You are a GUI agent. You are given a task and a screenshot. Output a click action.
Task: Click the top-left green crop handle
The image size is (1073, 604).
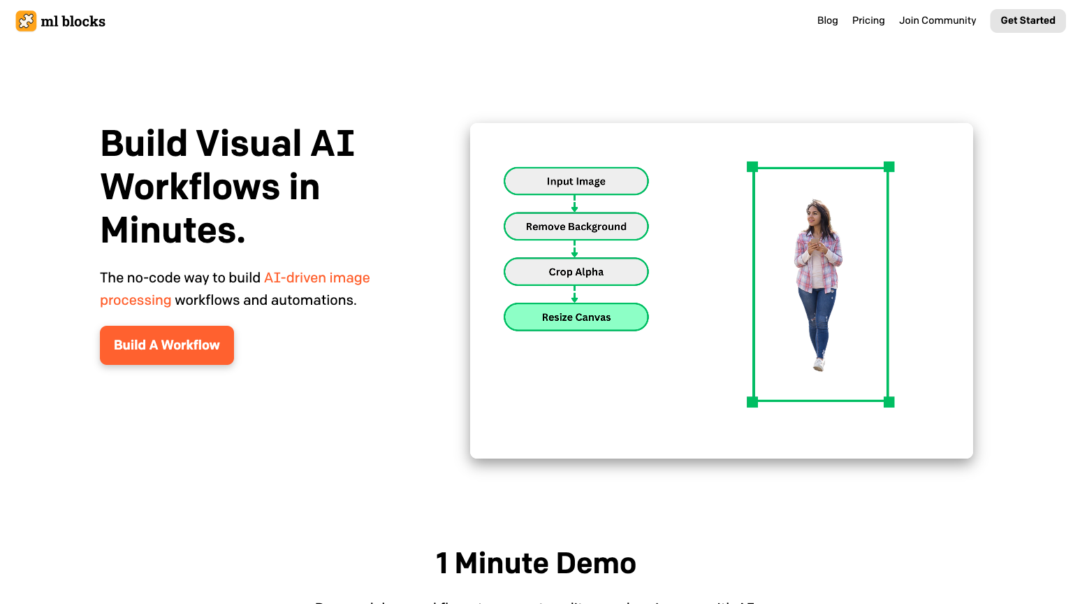pyautogui.click(x=752, y=167)
